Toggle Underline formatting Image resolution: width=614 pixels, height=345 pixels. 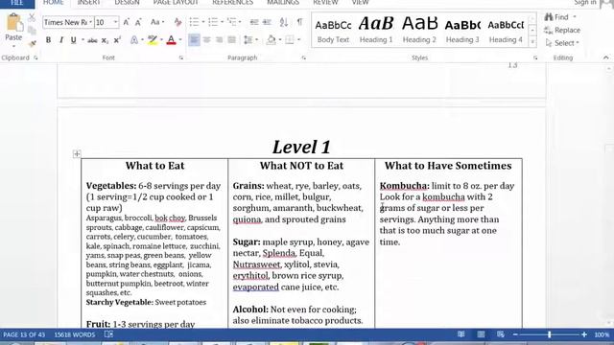point(73,40)
